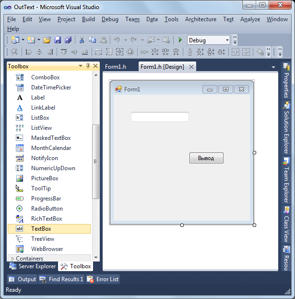Click the Bring to Front layout icon
295x299 pixels.
[260, 52]
